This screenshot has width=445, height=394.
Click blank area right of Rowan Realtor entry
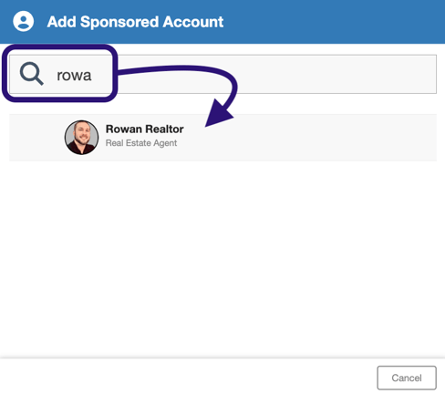tap(310, 138)
